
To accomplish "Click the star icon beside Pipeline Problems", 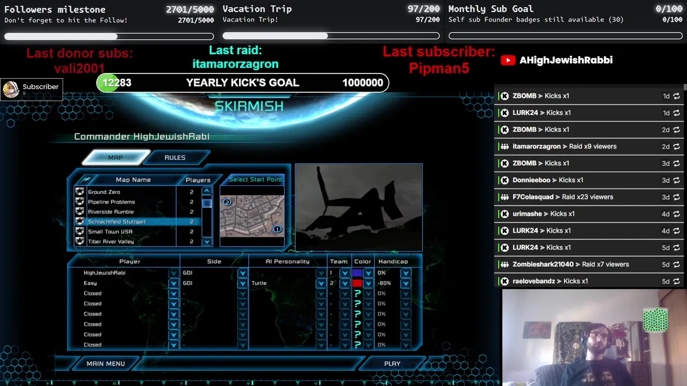I will [x=80, y=202].
